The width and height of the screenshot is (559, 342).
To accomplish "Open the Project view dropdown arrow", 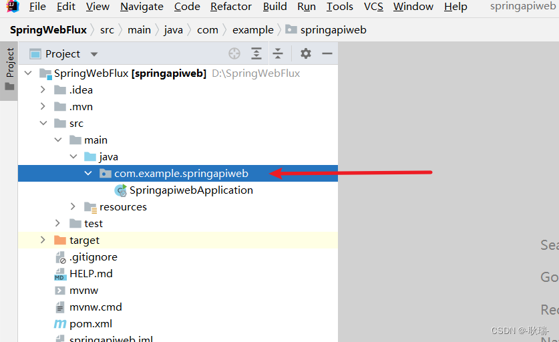I will click(94, 54).
